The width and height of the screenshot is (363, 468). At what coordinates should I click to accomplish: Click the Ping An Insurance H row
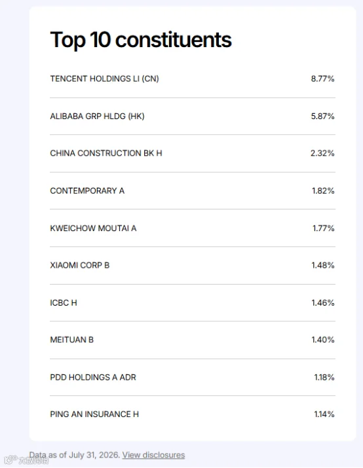point(193,414)
